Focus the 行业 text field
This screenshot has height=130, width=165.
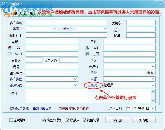point(124,73)
